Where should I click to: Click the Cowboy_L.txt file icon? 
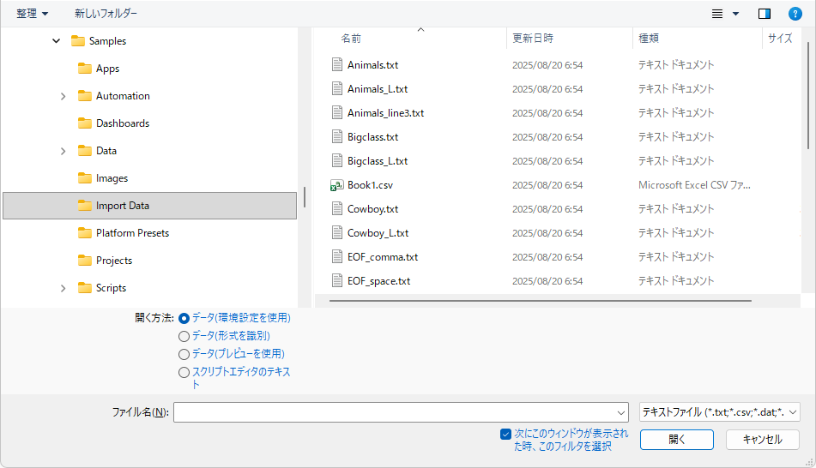pyautogui.click(x=337, y=232)
